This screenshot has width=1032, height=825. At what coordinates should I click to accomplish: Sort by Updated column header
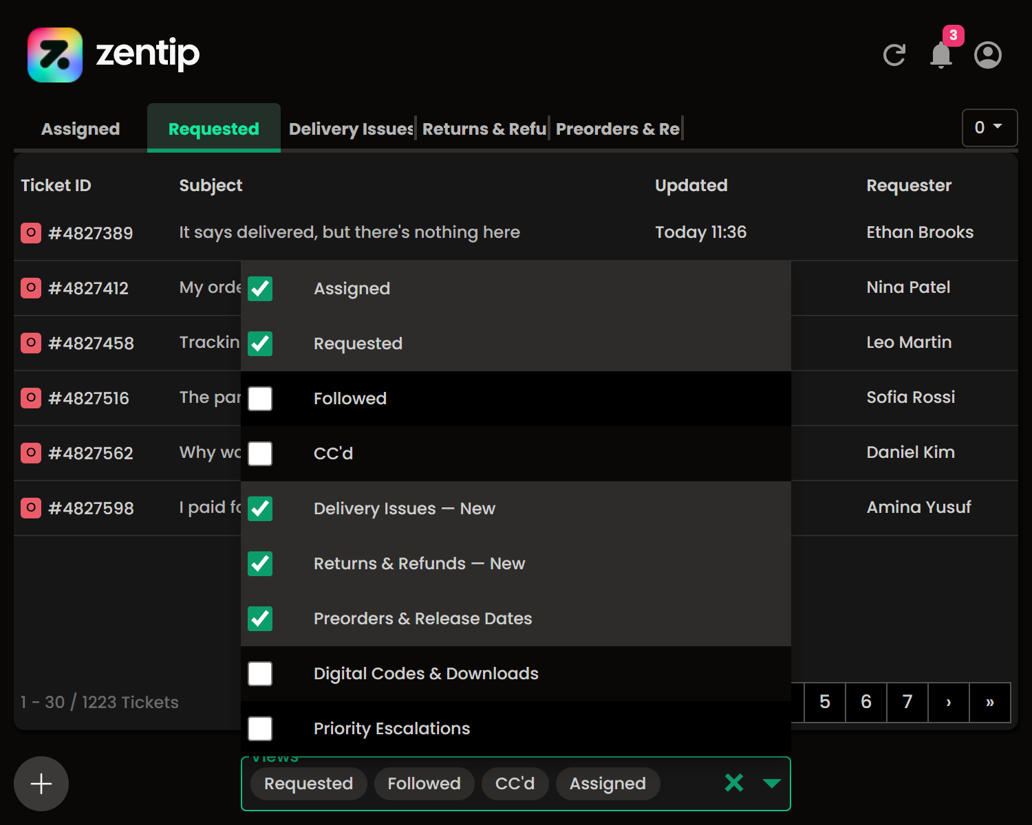pyautogui.click(x=691, y=186)
